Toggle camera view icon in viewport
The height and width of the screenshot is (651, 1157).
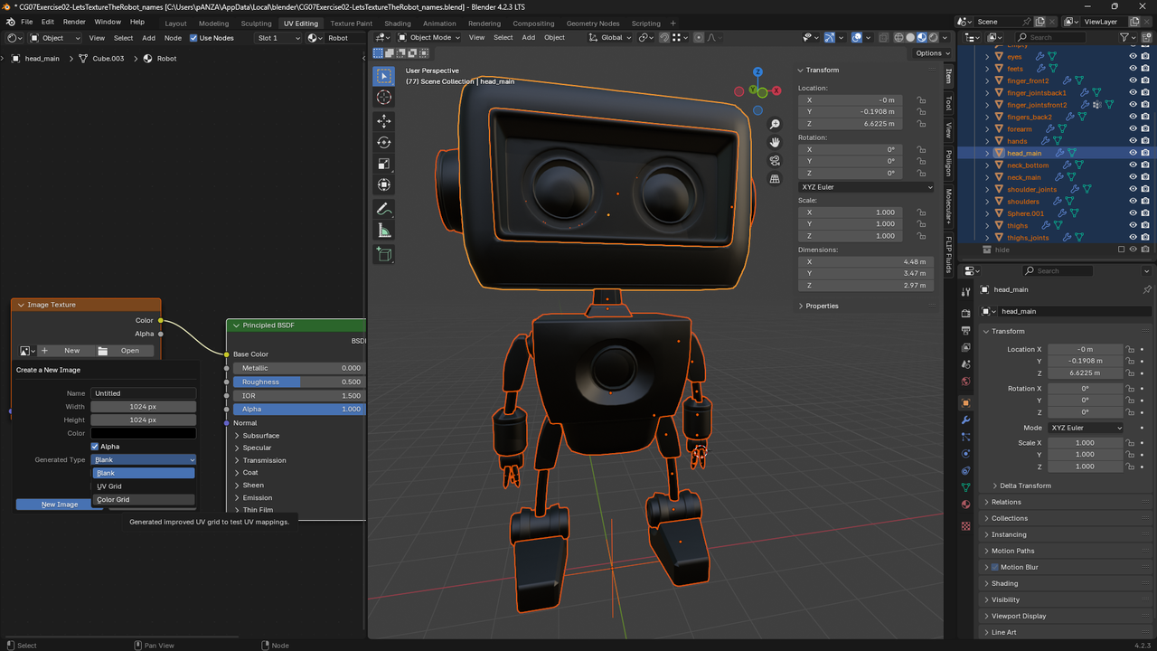[775, 161]
